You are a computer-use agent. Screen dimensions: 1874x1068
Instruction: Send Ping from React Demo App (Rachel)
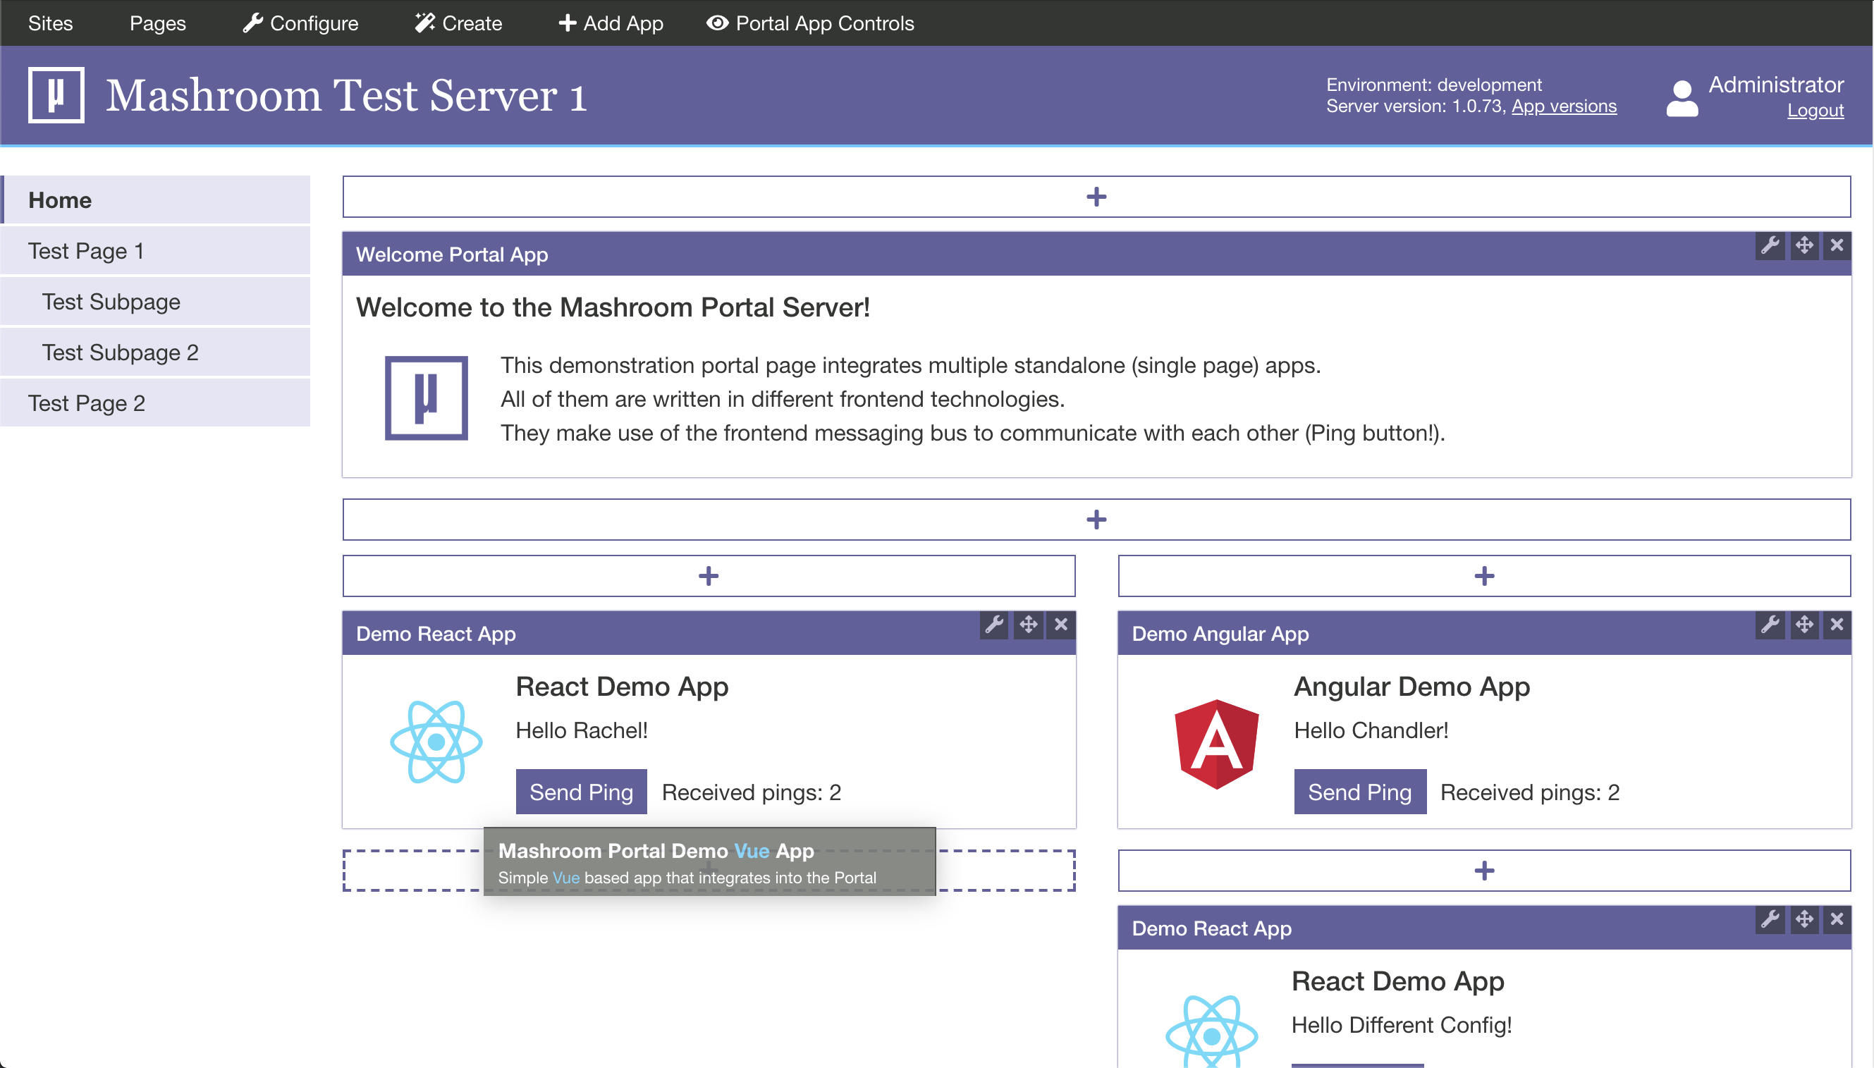(582, 792)
